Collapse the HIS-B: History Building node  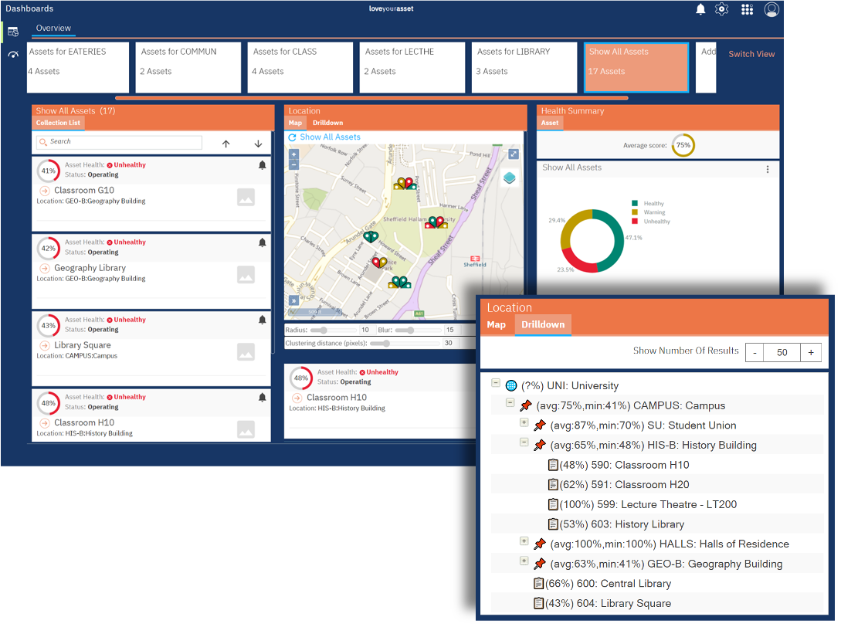point(524,442)
